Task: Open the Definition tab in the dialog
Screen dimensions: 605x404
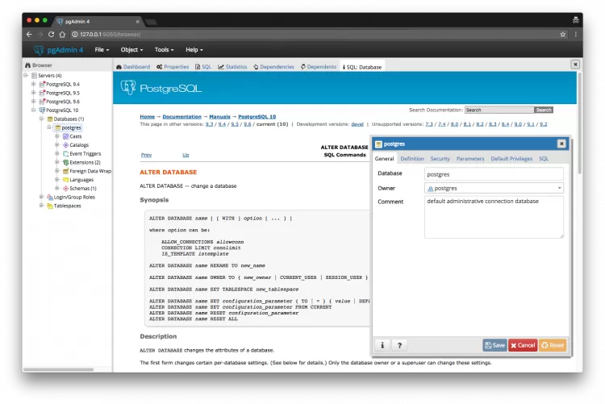Action: coord(412,159)
